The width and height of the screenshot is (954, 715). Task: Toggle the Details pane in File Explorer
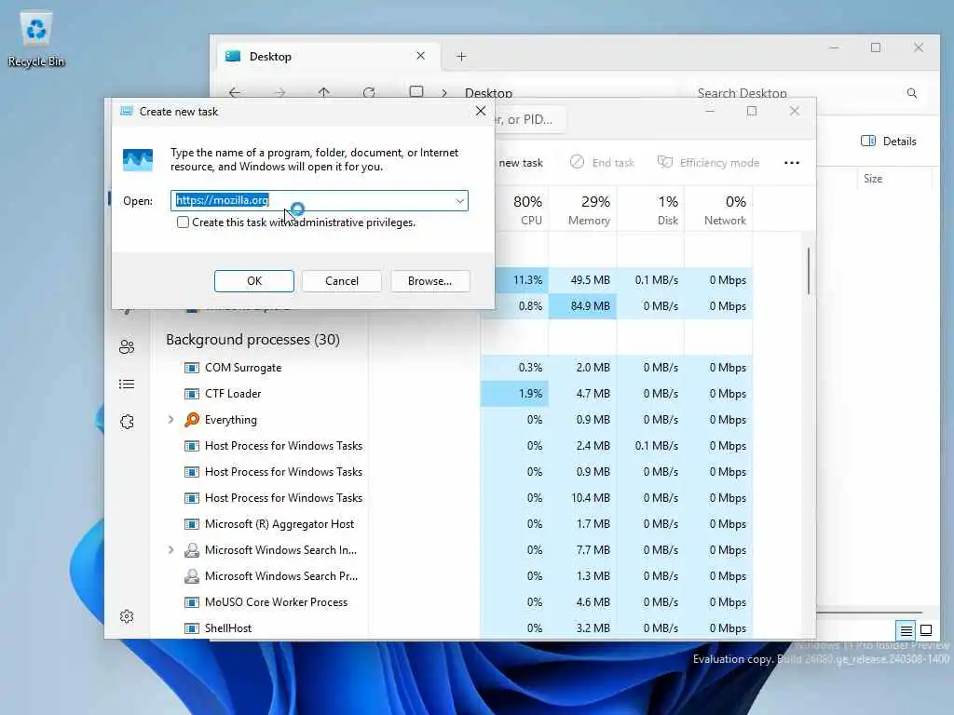pyautogui.click(x=888, y=142)
